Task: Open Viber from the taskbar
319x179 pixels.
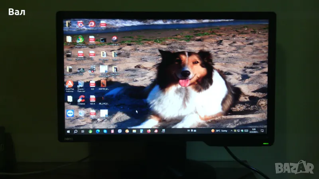Action: (x=120, y=131)
